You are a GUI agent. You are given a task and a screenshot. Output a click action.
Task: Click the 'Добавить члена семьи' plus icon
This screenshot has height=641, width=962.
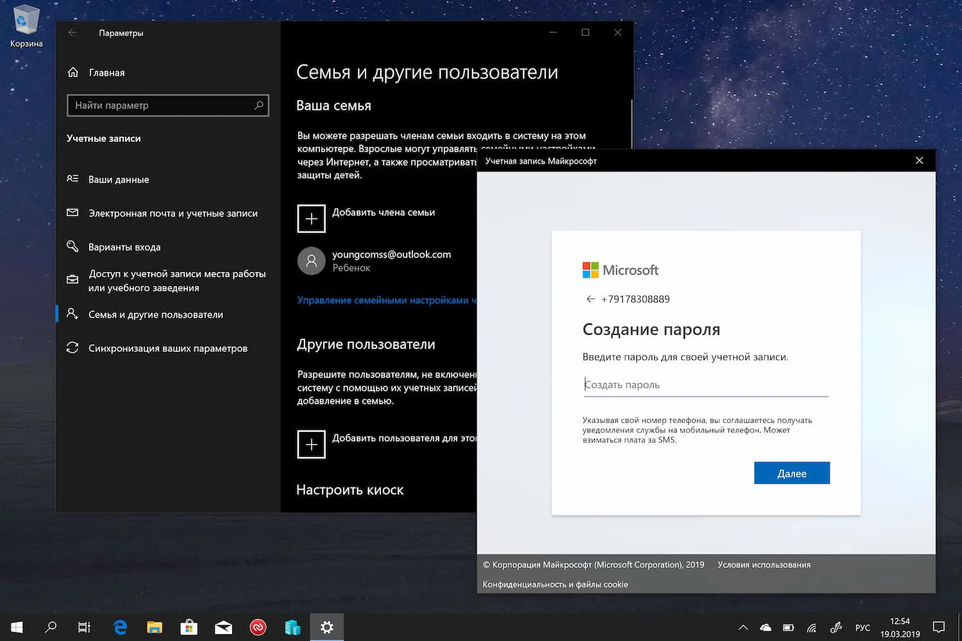click(311, 218)
